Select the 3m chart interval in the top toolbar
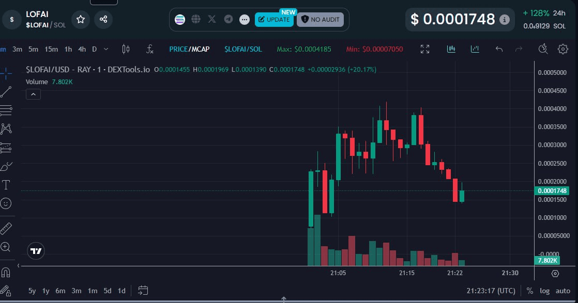Viewport: 578px width, 303px height. (x=18, y=49)
